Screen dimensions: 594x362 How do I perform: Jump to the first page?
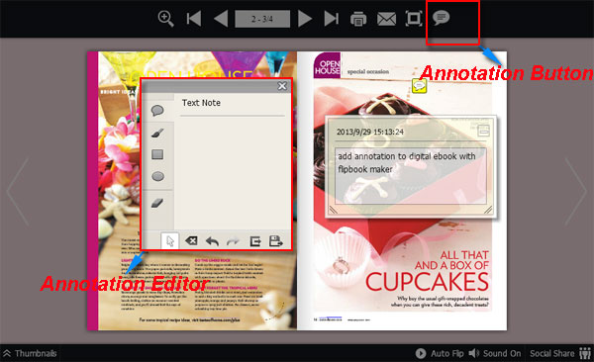194,19
